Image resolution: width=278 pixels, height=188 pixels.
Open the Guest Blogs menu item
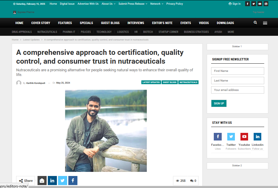coord(110,23)
